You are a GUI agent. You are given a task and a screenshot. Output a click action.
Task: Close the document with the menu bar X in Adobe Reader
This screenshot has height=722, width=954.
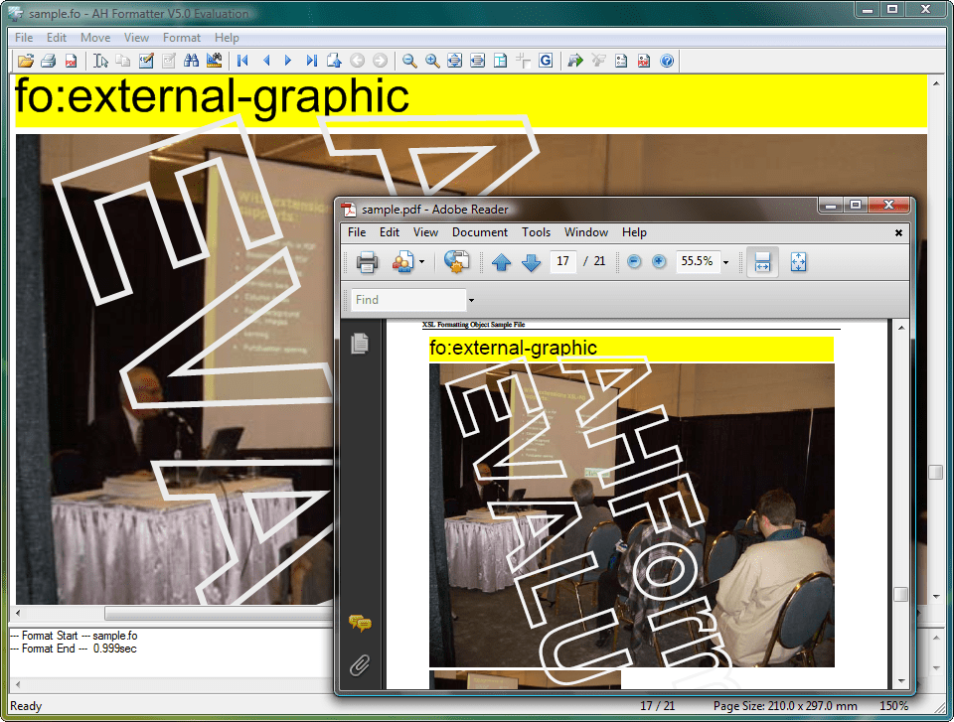point(898,233)
